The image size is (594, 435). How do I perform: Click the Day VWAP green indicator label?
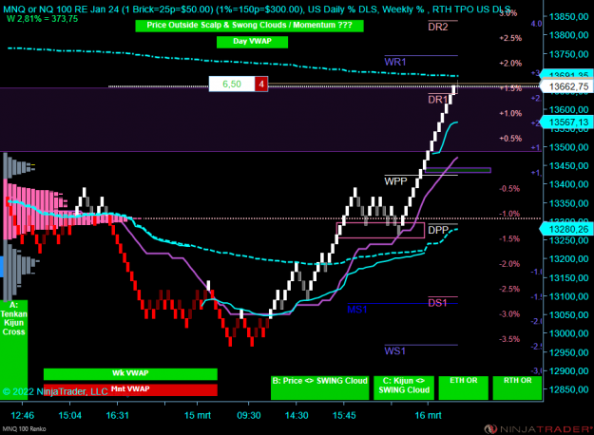tap(252, 42)
